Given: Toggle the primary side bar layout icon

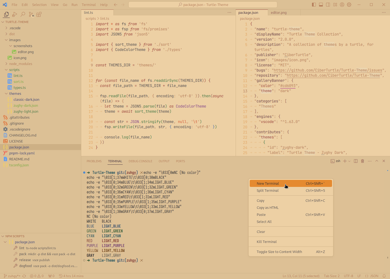Looking at the screenshot, I should point(314,5).
